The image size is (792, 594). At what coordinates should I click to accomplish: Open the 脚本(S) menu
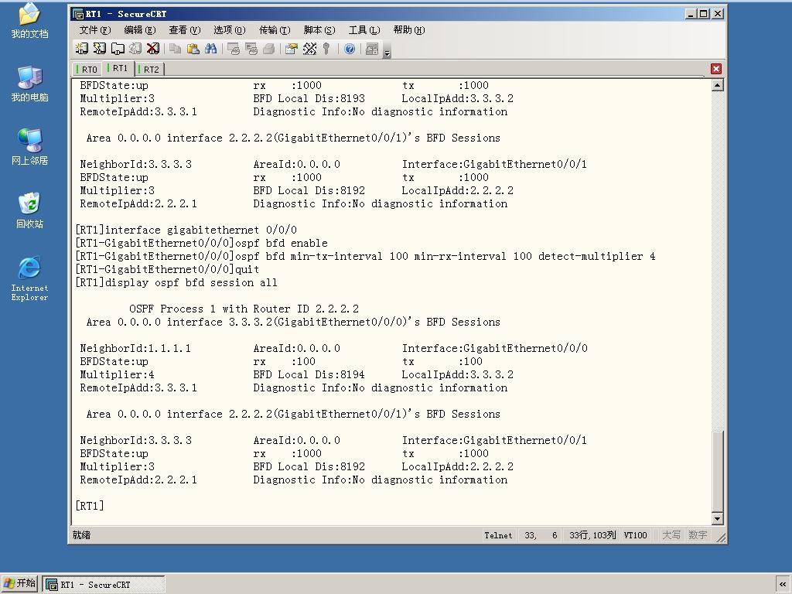coord(319,30)
